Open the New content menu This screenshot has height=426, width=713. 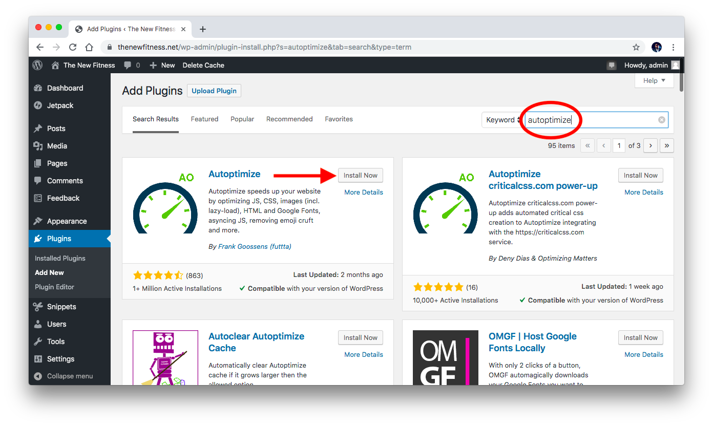click(x=162, y=65)
